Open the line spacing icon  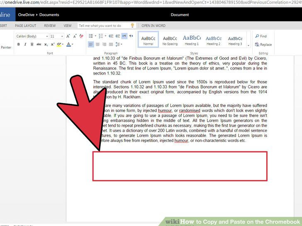point(117,44)
